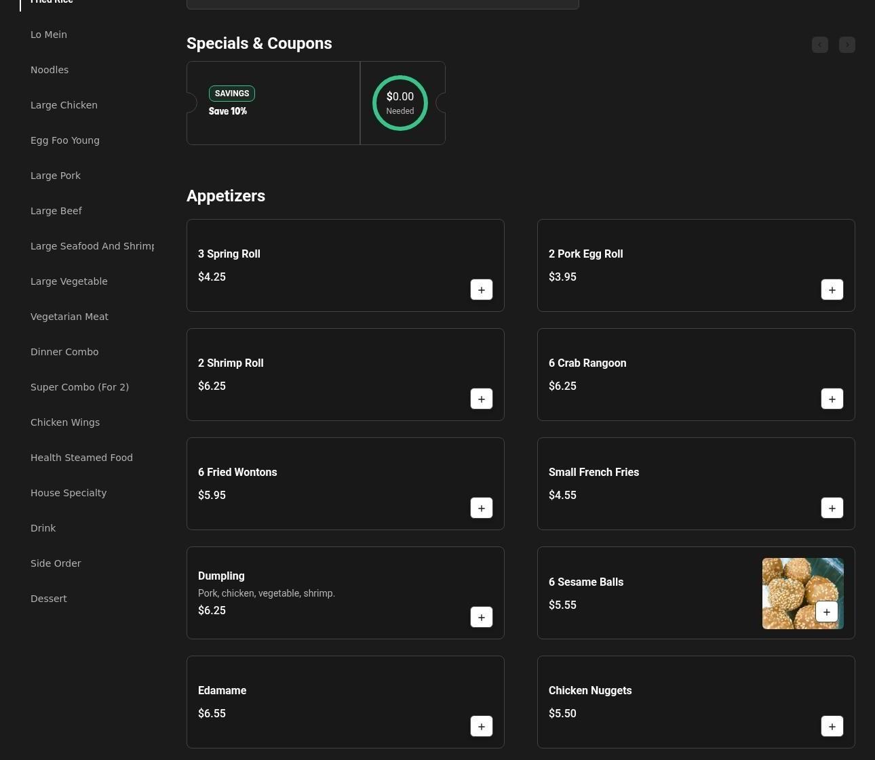Jump to Lo Mein menu category
The width and height of the screenshot is (875, 760).
click(x=49, y=35)
